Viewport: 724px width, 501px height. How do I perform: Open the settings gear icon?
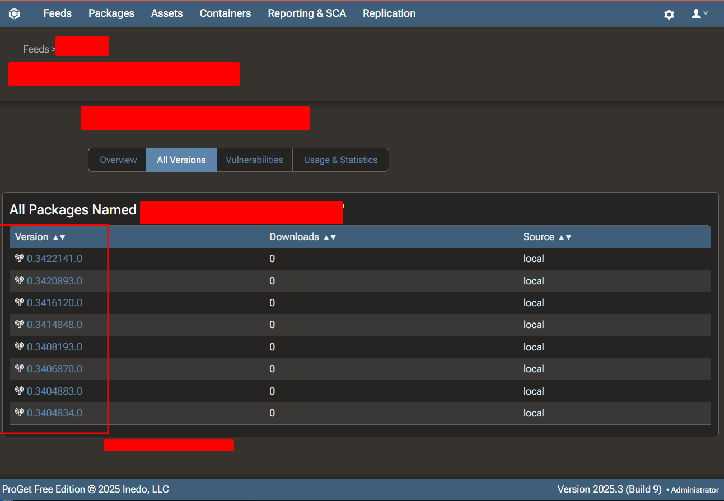pos(669,14)
